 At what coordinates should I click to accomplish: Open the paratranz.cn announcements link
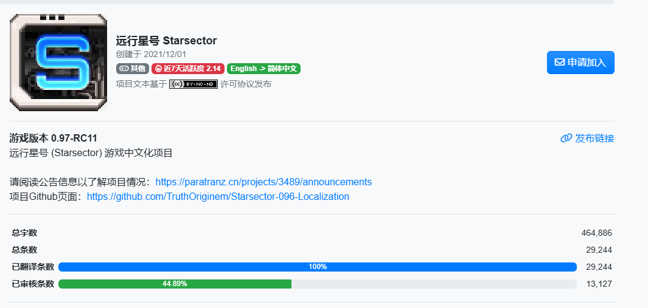[263, 182]
